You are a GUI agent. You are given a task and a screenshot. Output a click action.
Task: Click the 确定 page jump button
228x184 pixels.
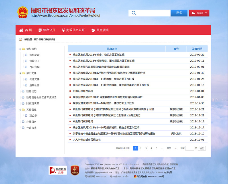tap(202, 148)
